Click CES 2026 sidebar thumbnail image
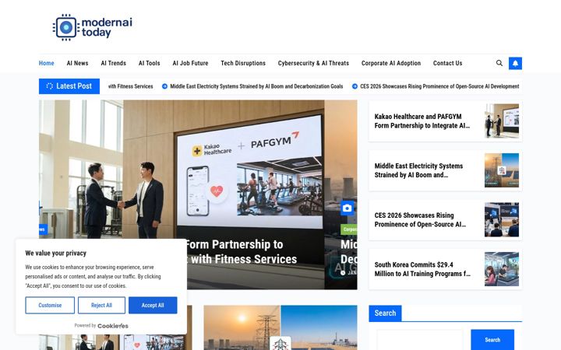Image resolution: width=561 pixels, height=350 pixels. [x=502, y=219]
